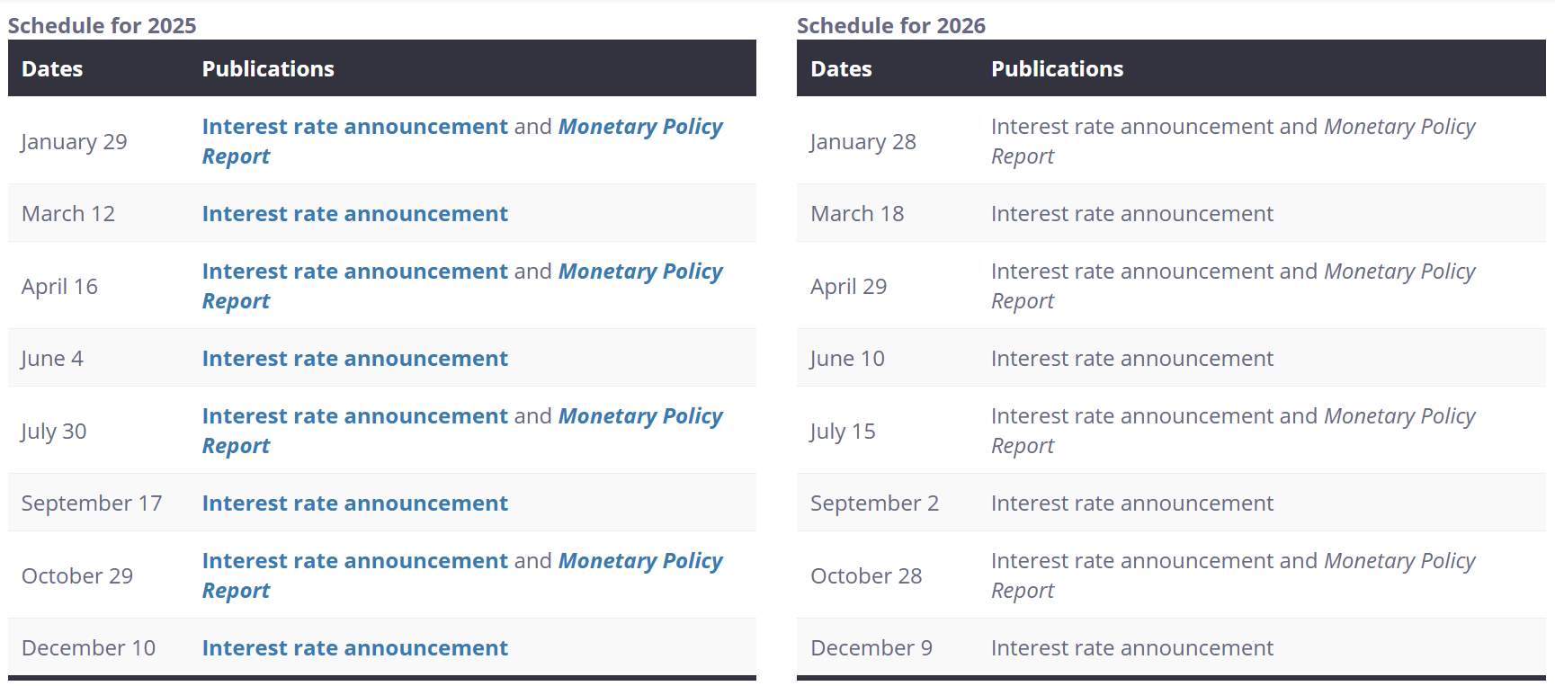Open the October 29 Monetary Policy Report link
This screenshot has height=686, width=1555.
coord(639,561)
